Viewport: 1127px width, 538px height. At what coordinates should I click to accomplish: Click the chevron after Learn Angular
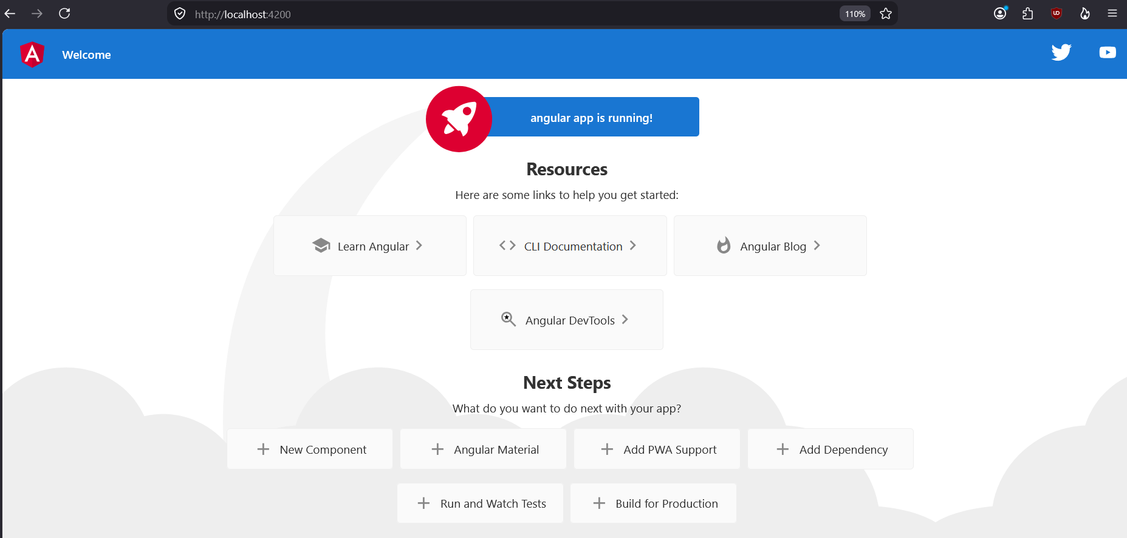pyautogui.click(x=419, y=246)
